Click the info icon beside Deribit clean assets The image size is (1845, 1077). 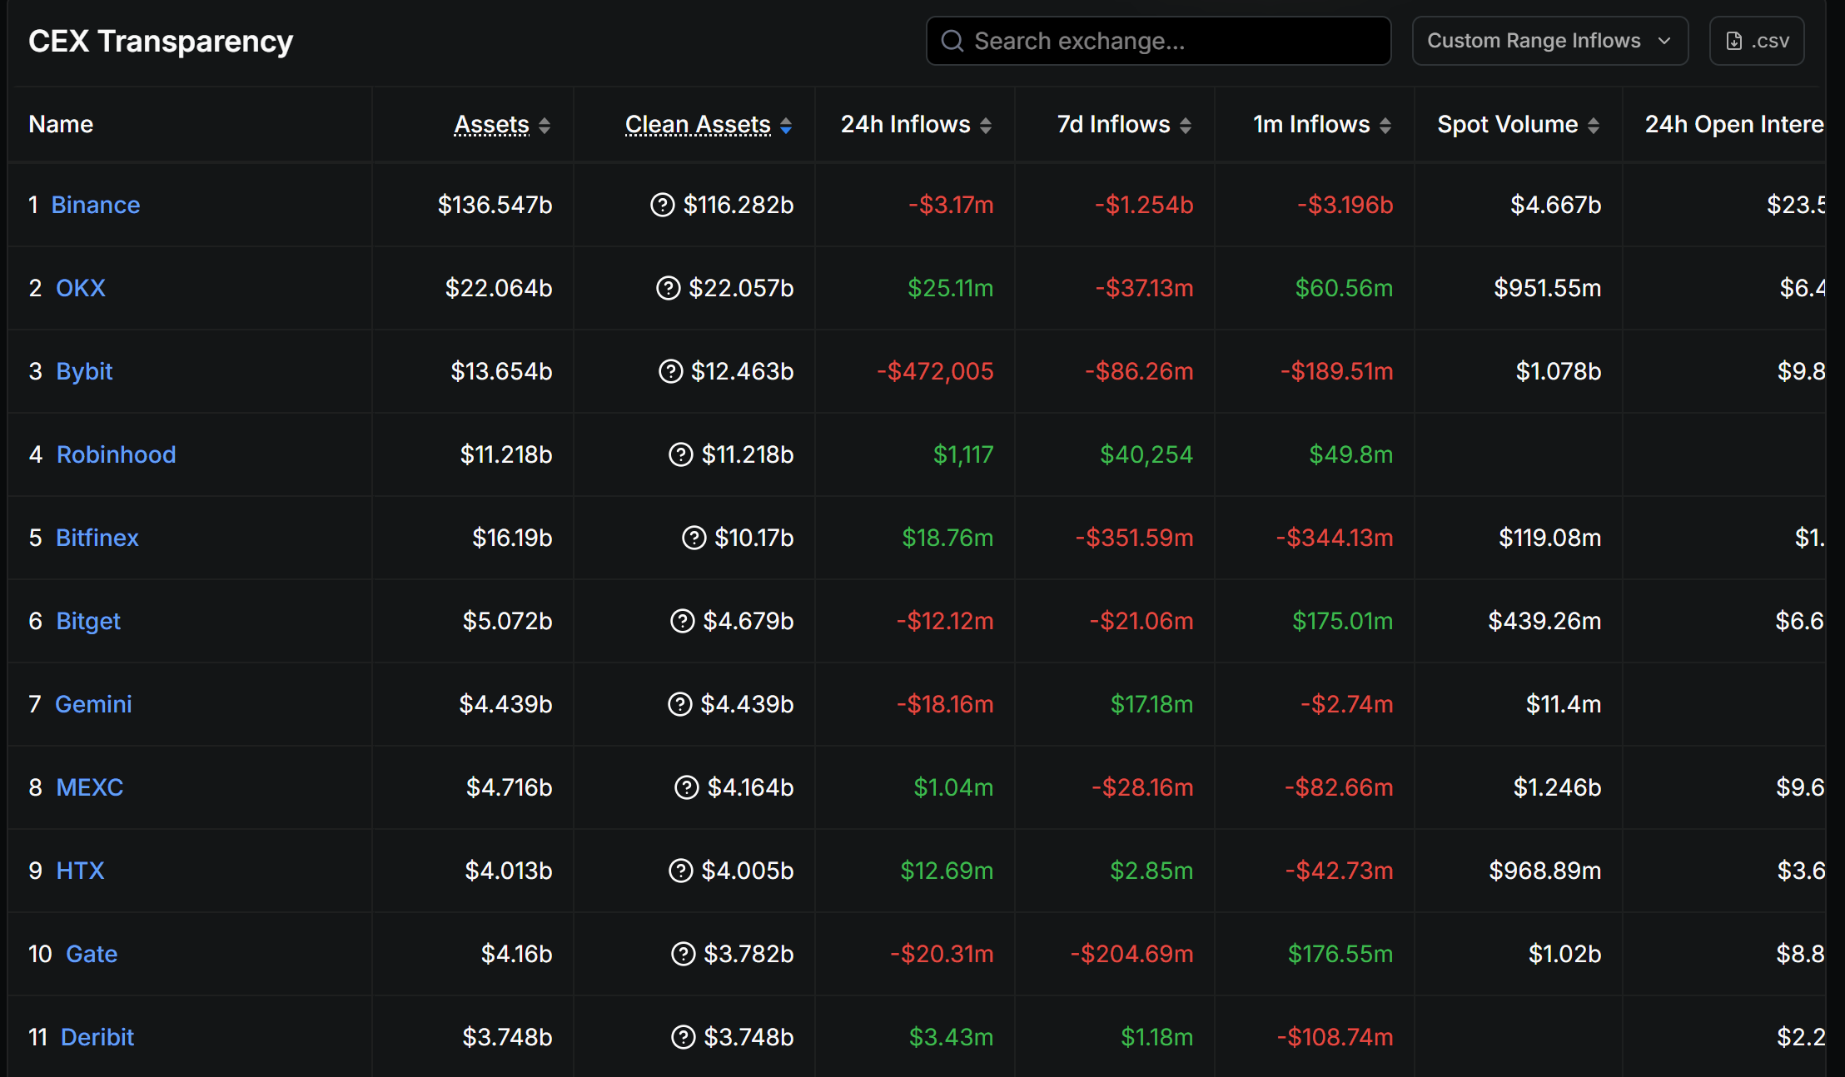click(683, 1037)
